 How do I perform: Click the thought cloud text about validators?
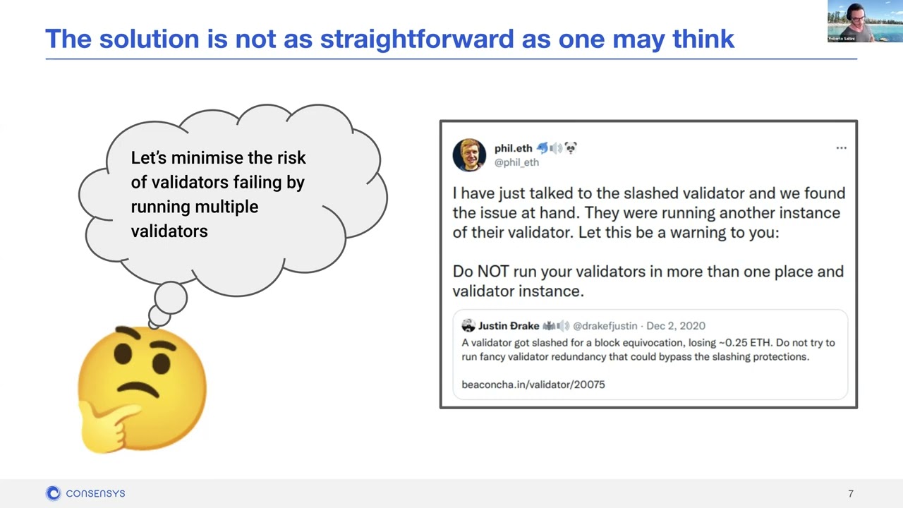point(219,194)
